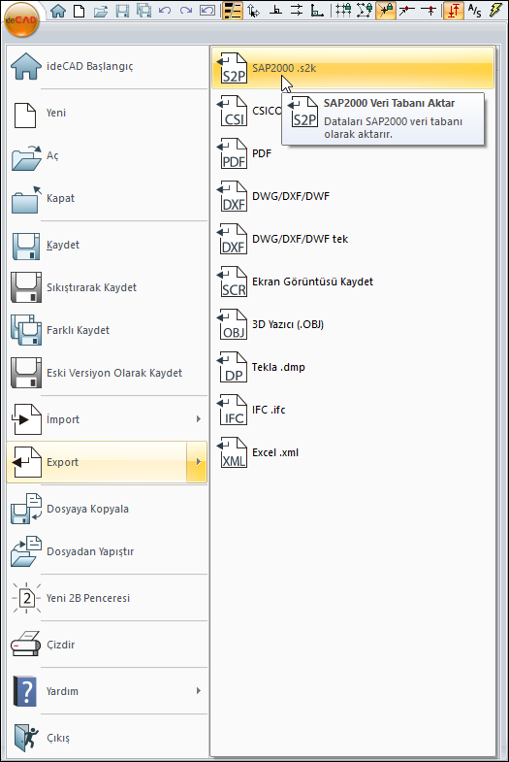The image size is (509, 762).
Task: Click the undo arrow in the toolbar
Action: (165, 11)
